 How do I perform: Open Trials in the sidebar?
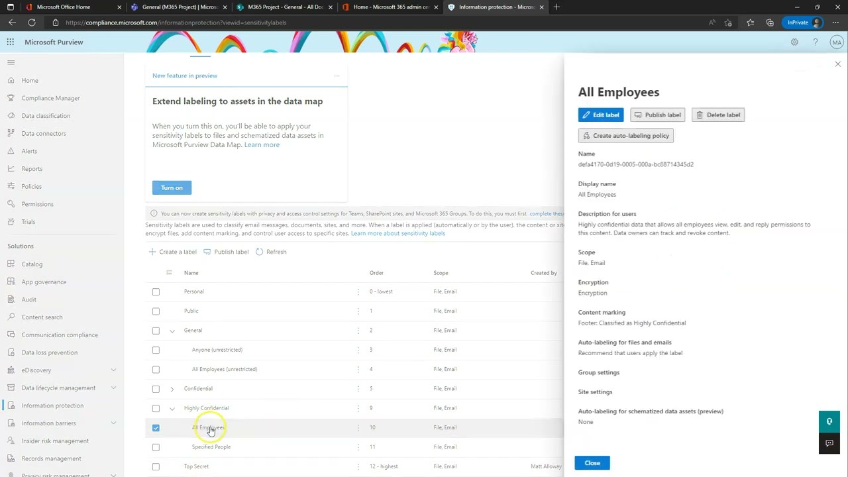pos(28,222)
